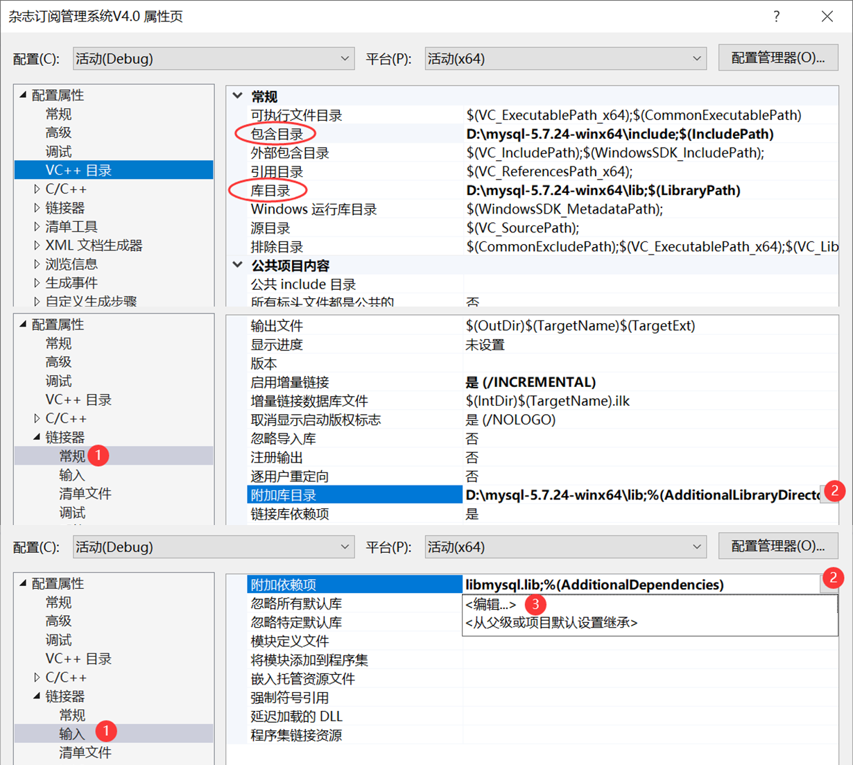Expand the 生成事件 tree node arrow

pyautogui.click(x=37, y=282)
